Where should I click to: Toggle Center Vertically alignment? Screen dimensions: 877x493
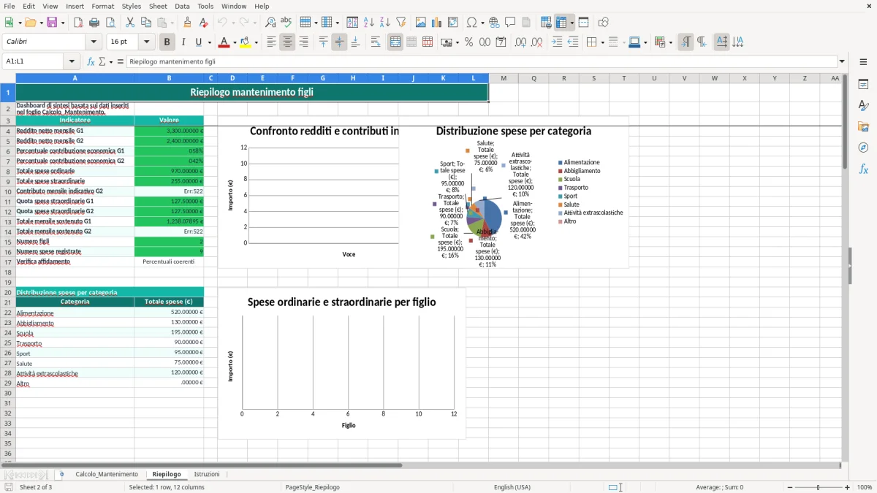pyautogui.click(x=339, y=42)
